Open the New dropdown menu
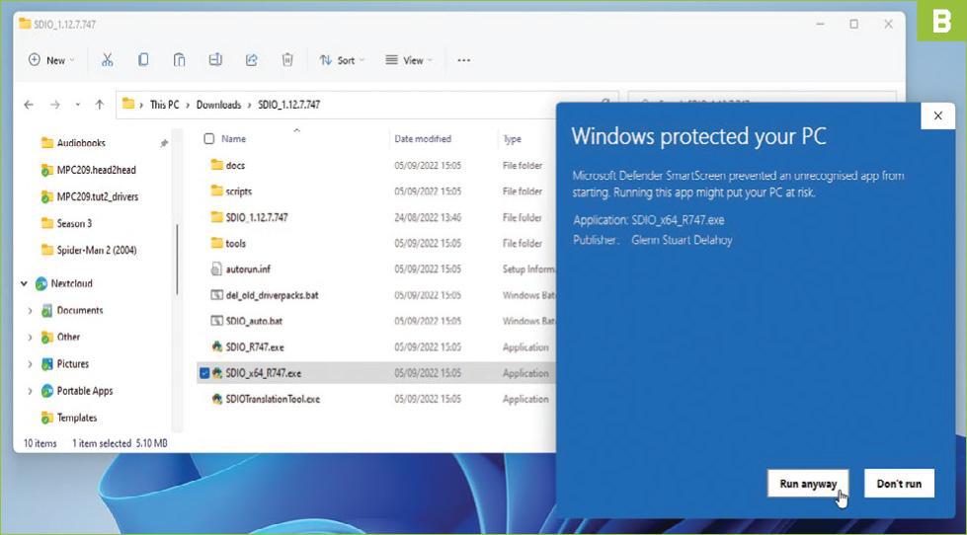 pyautogui.click(x=51, y=60)
